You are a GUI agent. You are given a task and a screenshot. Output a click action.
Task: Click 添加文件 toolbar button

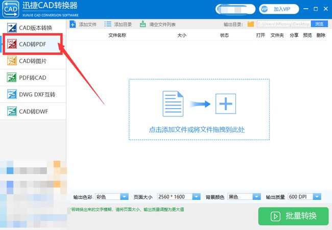83,24
